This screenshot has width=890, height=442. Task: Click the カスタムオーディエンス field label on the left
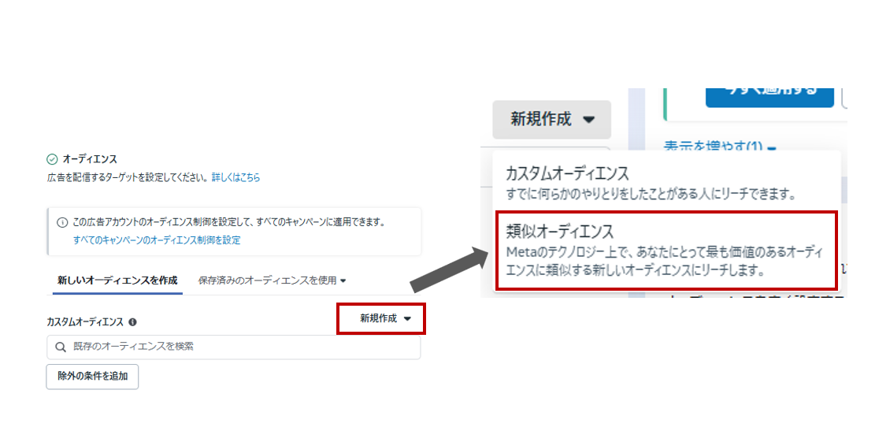pos(85,321)
